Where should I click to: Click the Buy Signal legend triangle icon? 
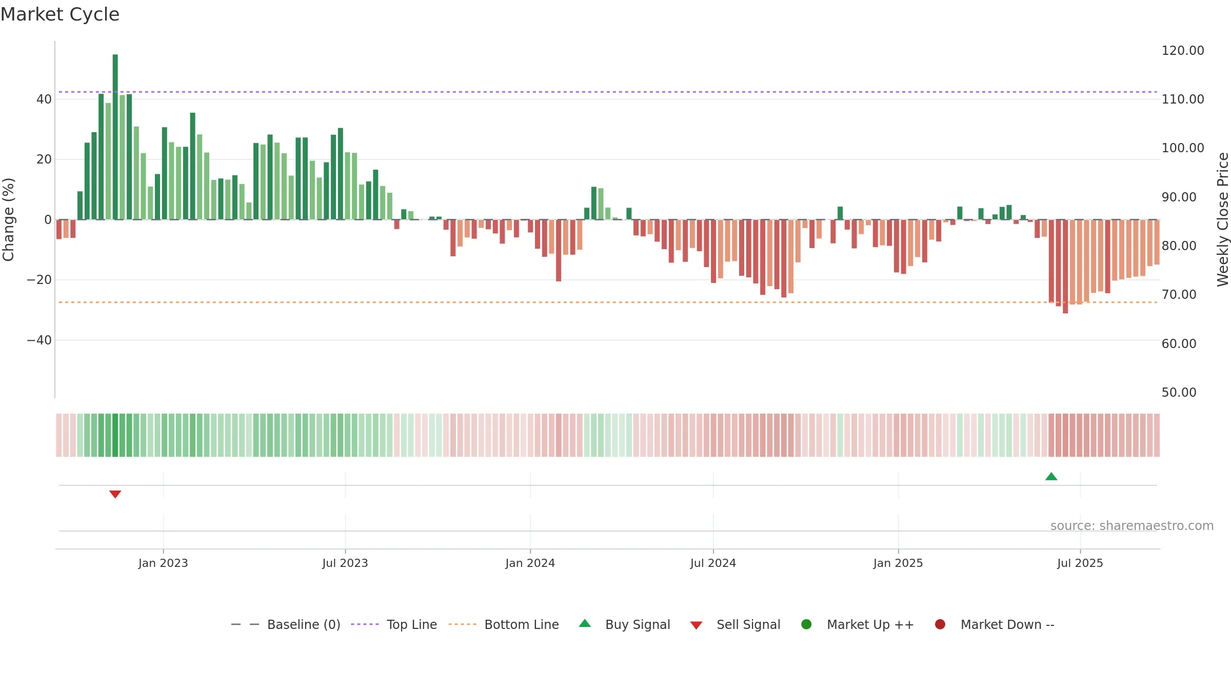(x=585, y=623)
